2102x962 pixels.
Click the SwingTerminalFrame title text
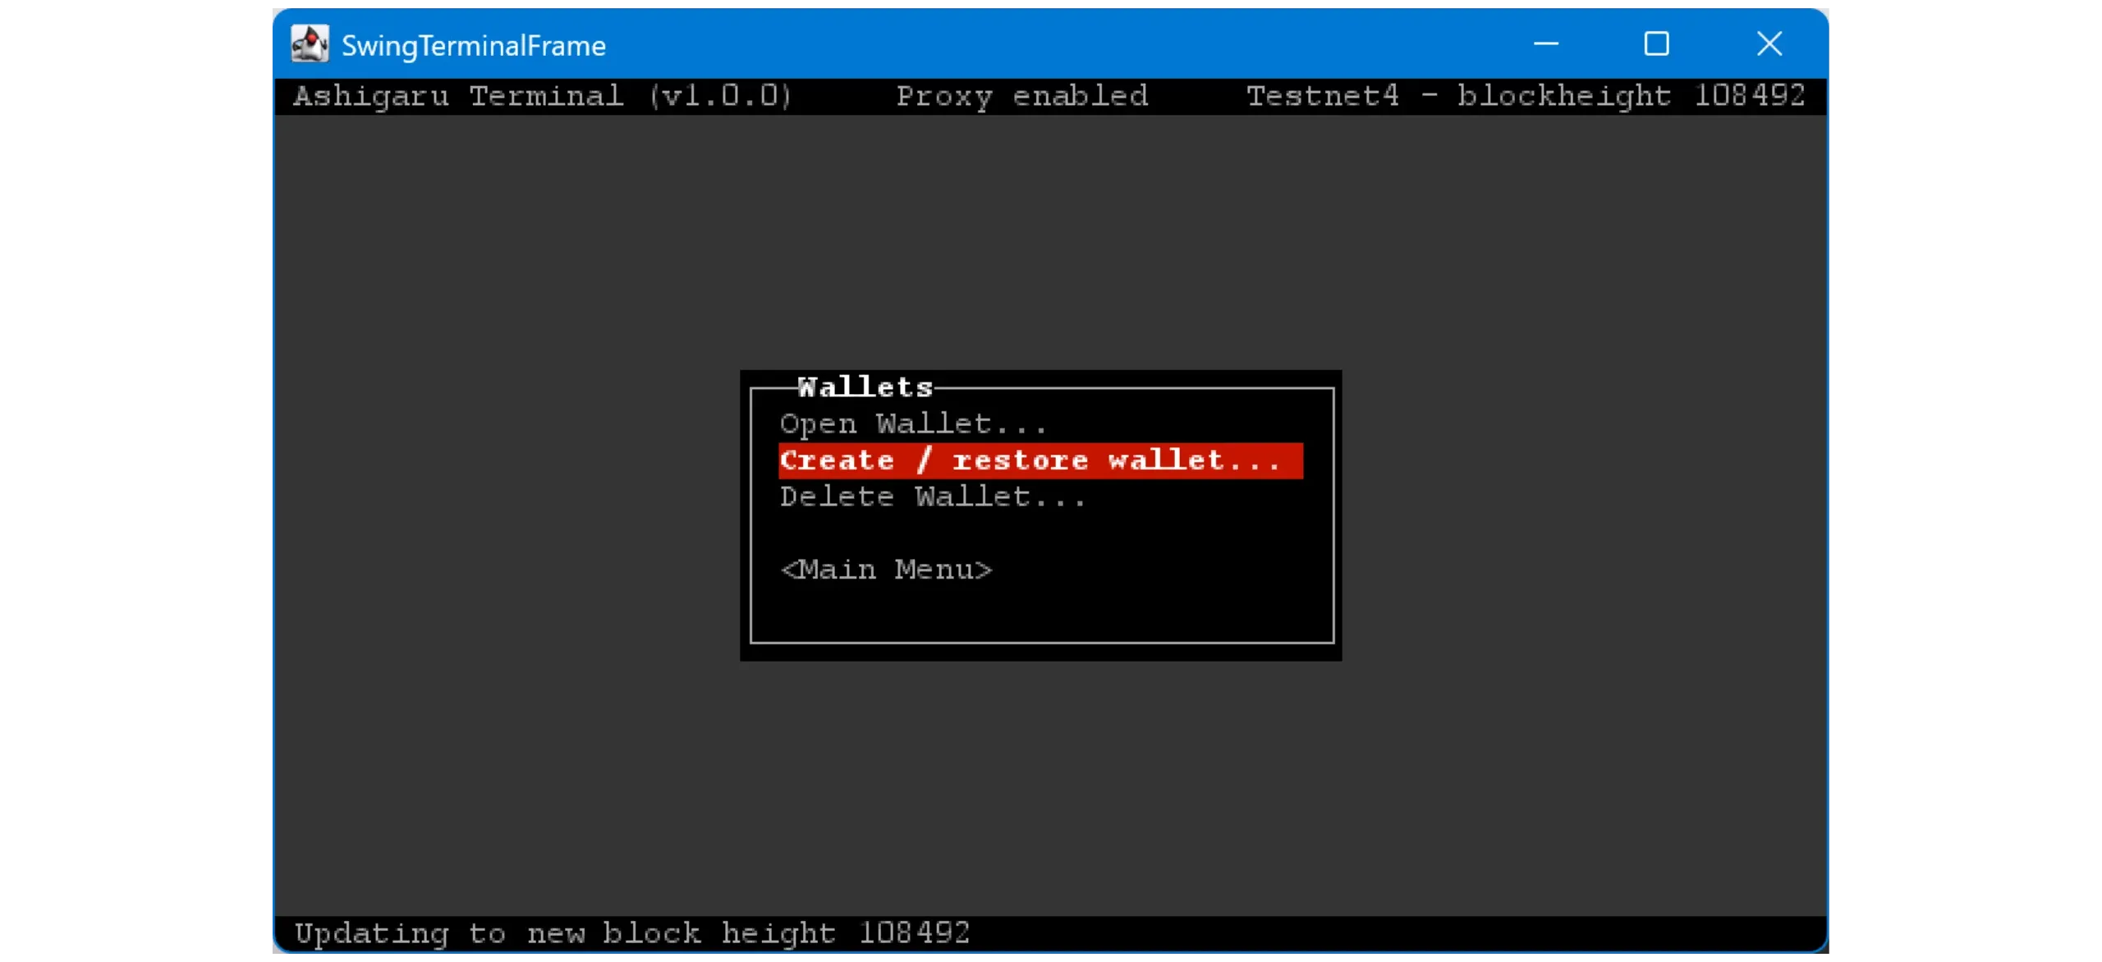(x=474, y=45)
